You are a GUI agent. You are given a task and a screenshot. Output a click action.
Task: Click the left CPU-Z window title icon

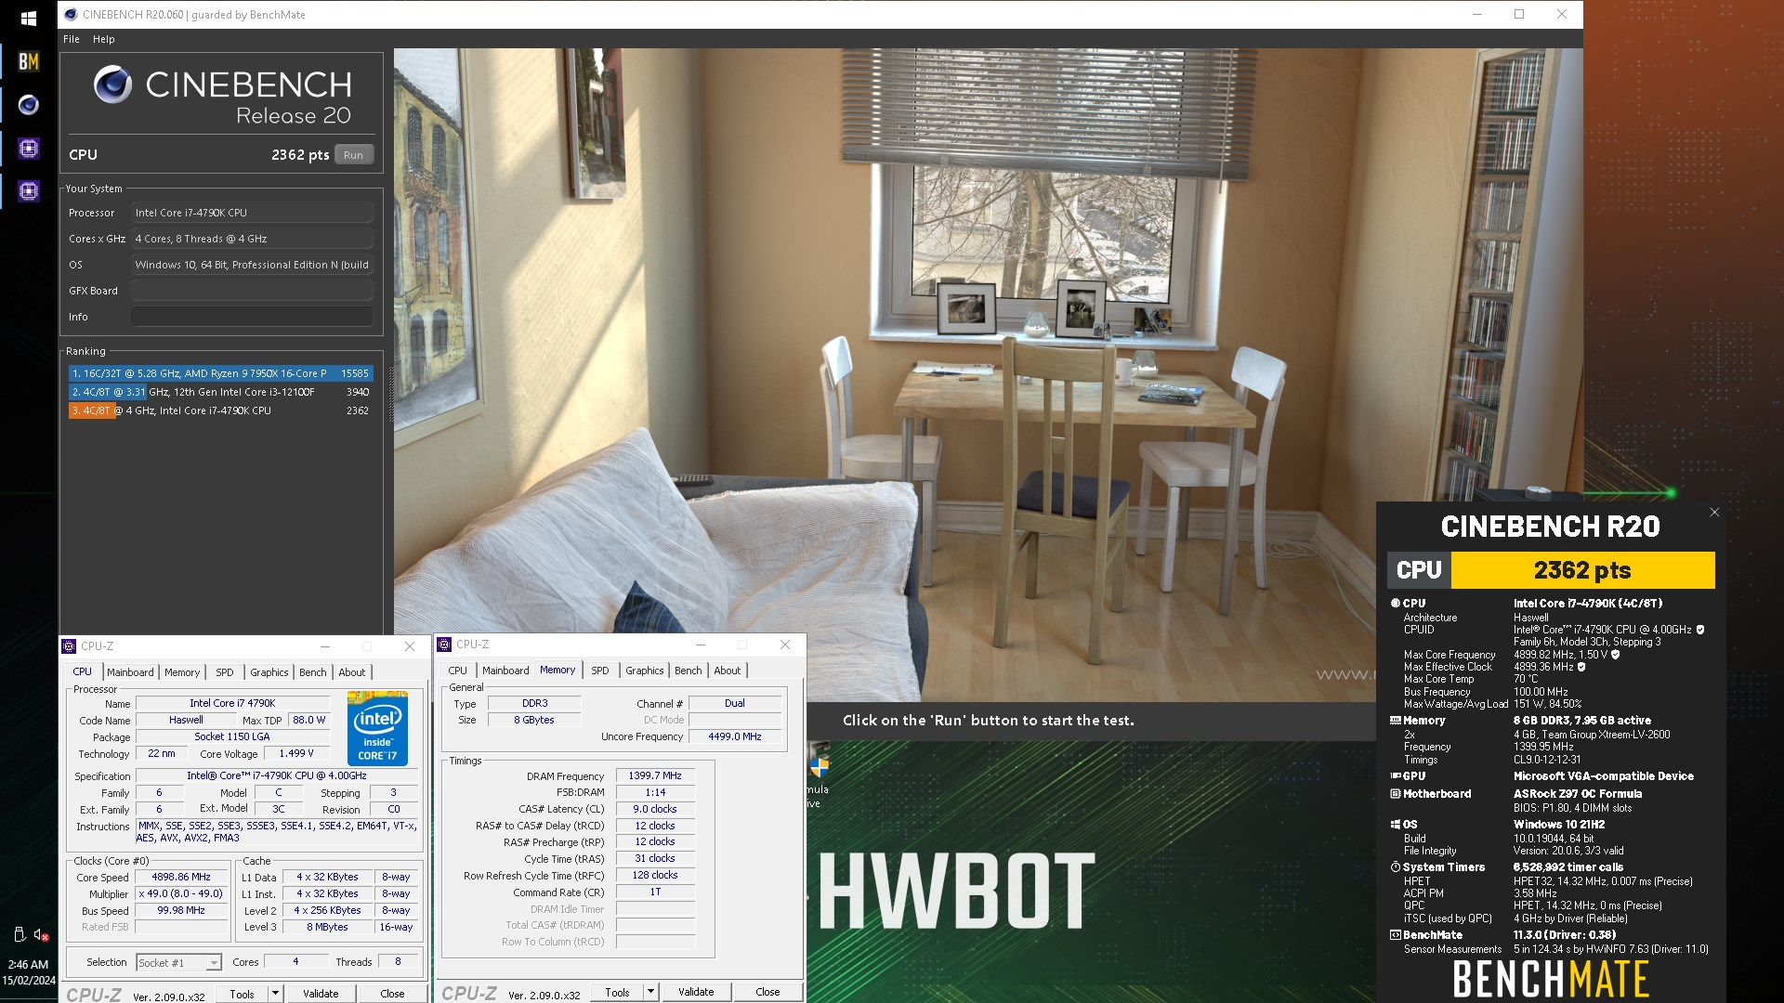(68, 646)
